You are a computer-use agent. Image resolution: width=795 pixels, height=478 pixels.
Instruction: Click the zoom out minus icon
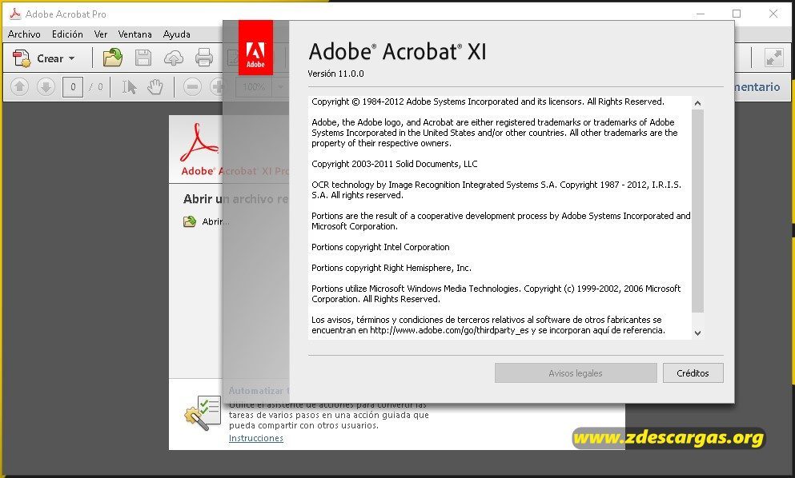click(192, 87)
